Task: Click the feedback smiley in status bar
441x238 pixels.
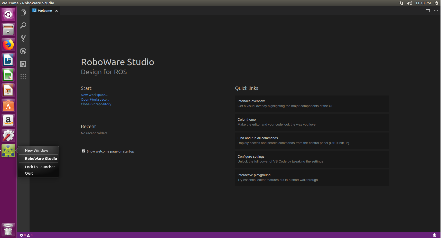Action: (435, 235)
